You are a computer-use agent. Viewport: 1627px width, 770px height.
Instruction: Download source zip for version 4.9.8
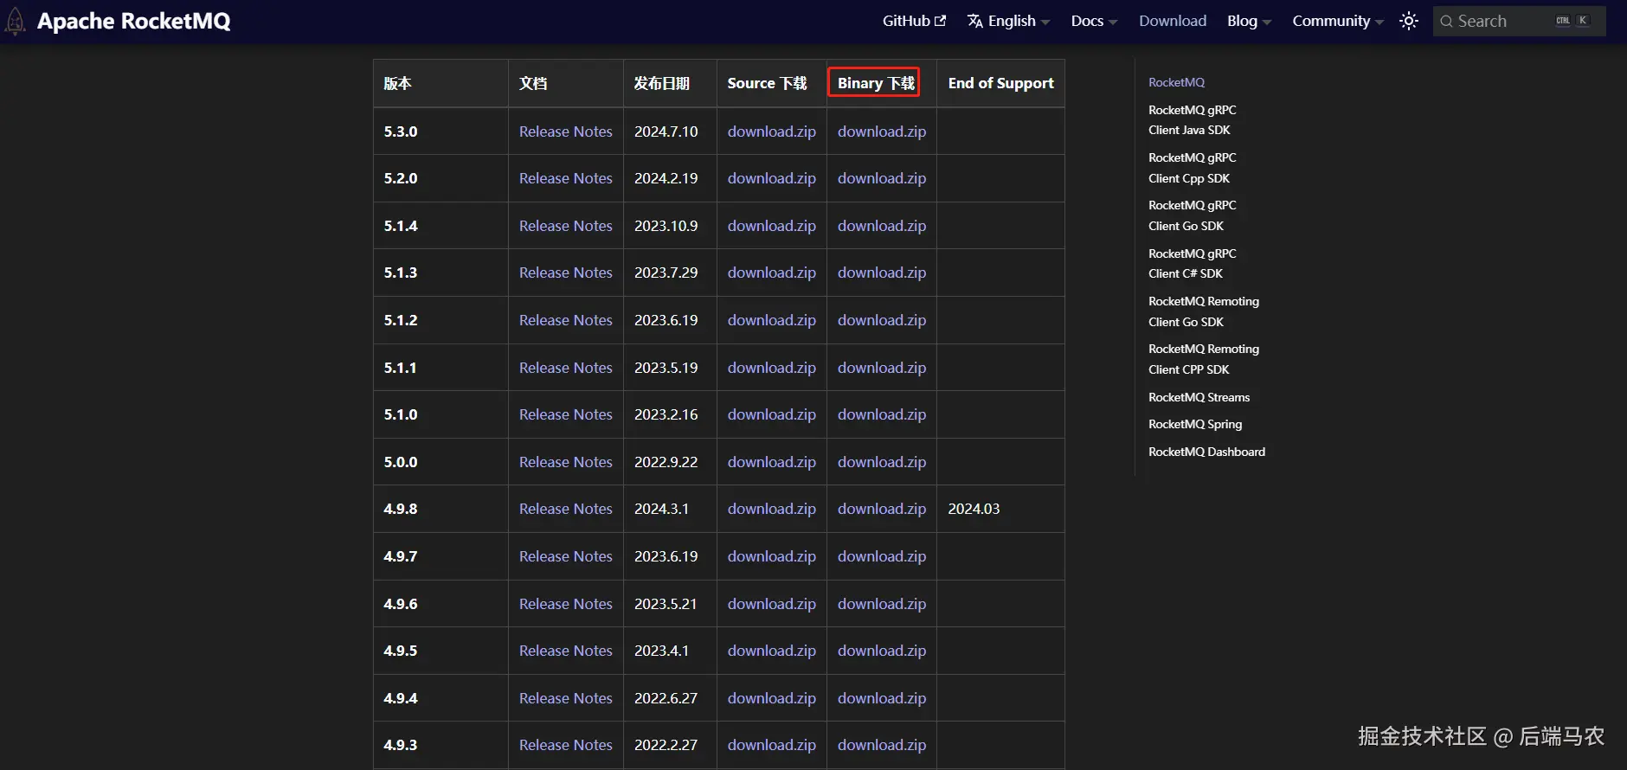click(771, 509)
